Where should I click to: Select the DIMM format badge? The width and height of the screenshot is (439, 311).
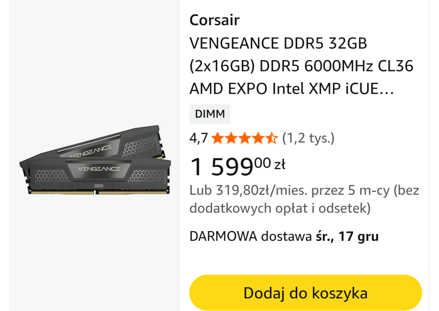click(x=210, y=114)
